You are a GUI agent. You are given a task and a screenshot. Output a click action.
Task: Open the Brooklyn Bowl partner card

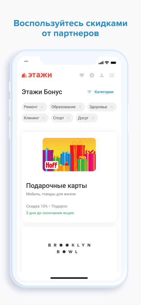coord(69,249)
